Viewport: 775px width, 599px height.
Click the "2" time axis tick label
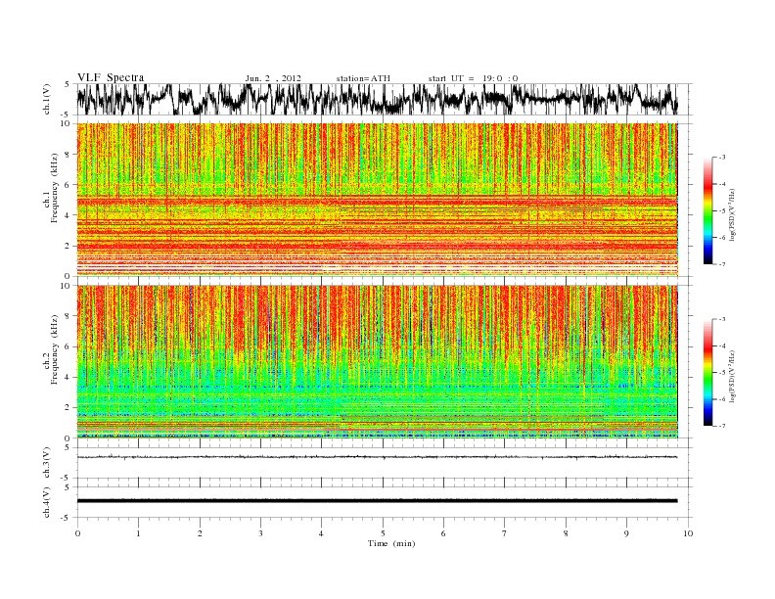coord(200,533)
